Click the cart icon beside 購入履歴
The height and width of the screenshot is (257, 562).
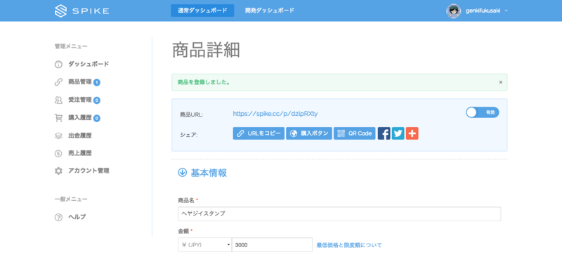point(58,117)
